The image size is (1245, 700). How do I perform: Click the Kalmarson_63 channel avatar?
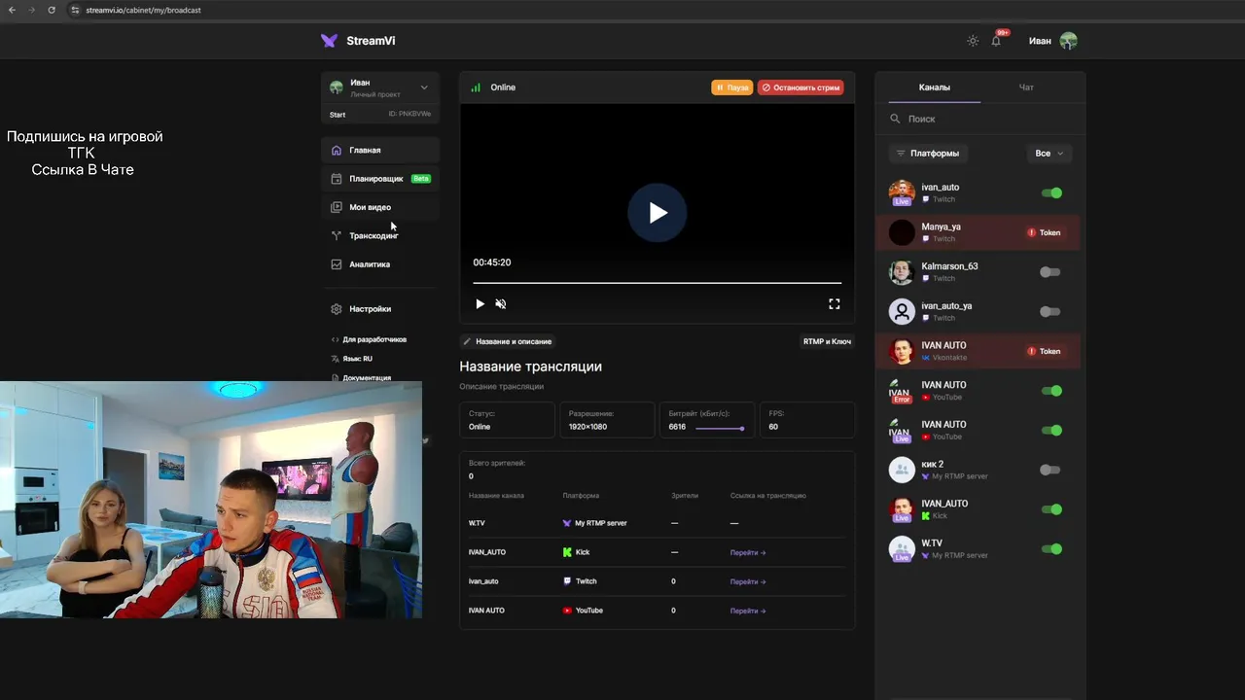(902, 272)
